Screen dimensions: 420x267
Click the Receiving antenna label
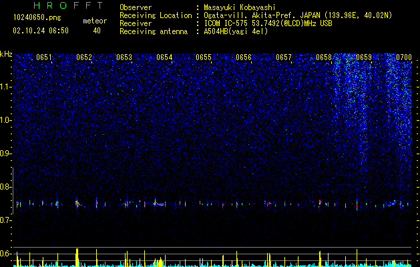154,31
